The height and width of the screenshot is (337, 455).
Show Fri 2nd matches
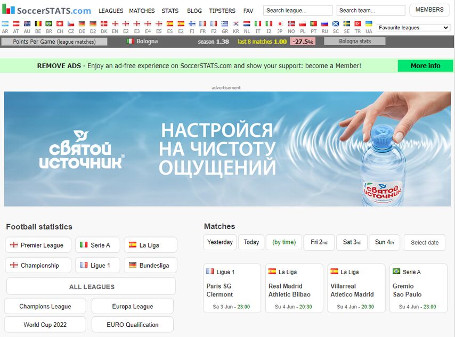point(319,242)
